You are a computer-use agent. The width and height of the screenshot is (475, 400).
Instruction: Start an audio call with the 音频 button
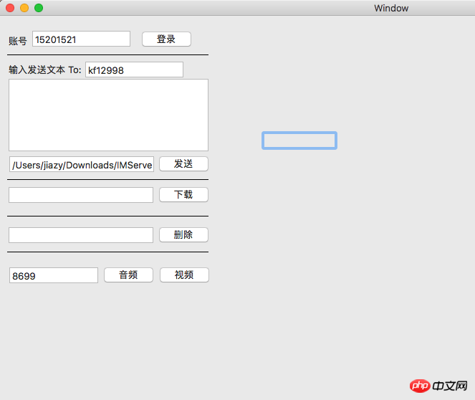tap(128, 275)
